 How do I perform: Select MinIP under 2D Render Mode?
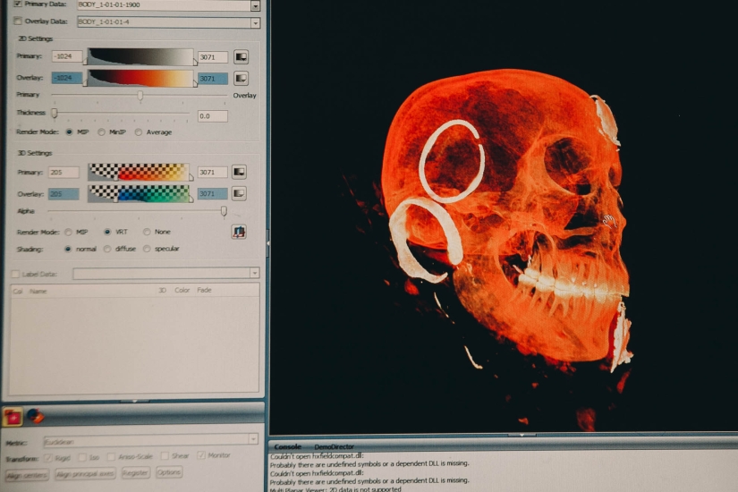coord(102,132)
